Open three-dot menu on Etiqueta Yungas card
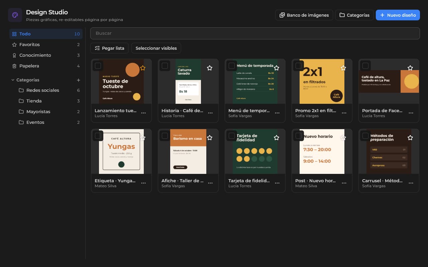 [143, 183]
